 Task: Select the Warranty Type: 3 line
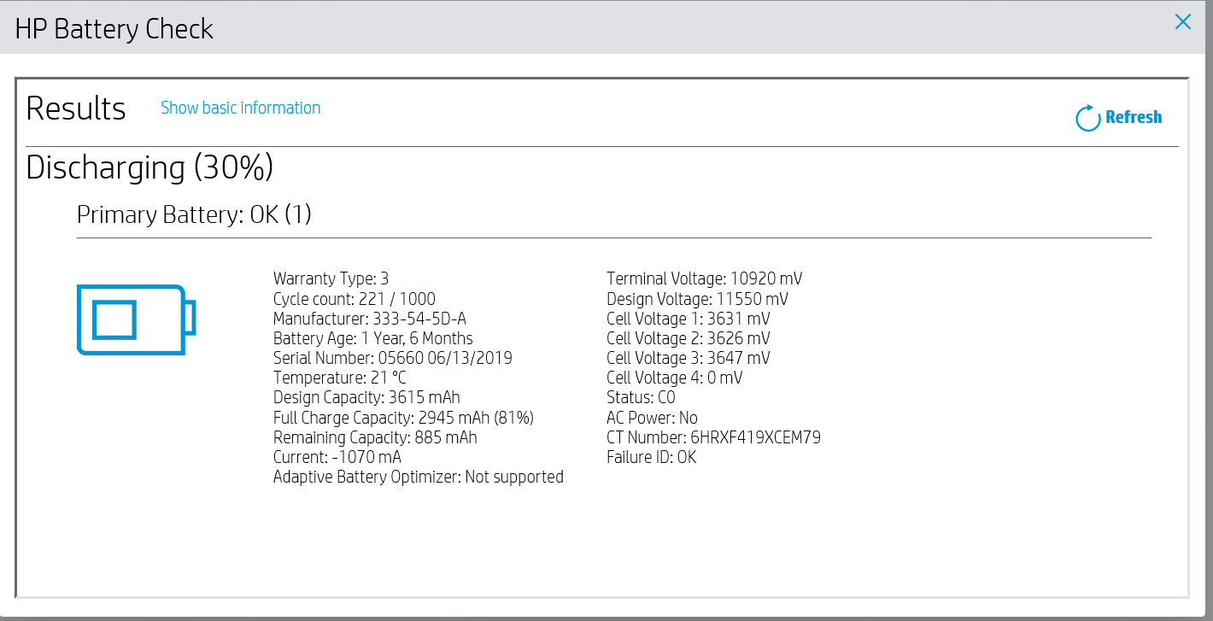331,278
